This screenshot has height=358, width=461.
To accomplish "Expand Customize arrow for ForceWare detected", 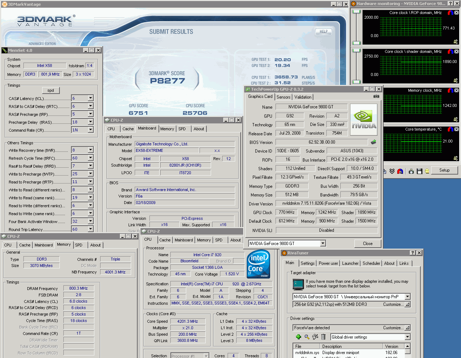I will 407,328.
